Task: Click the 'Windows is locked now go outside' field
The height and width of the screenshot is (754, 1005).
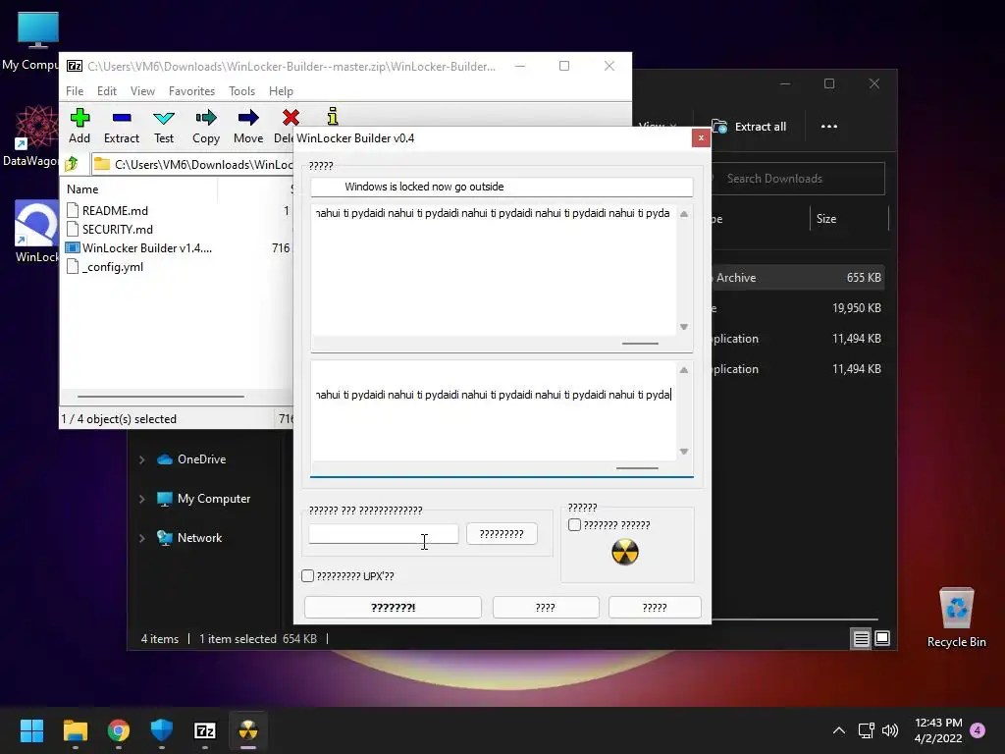Action: [502, 187]
